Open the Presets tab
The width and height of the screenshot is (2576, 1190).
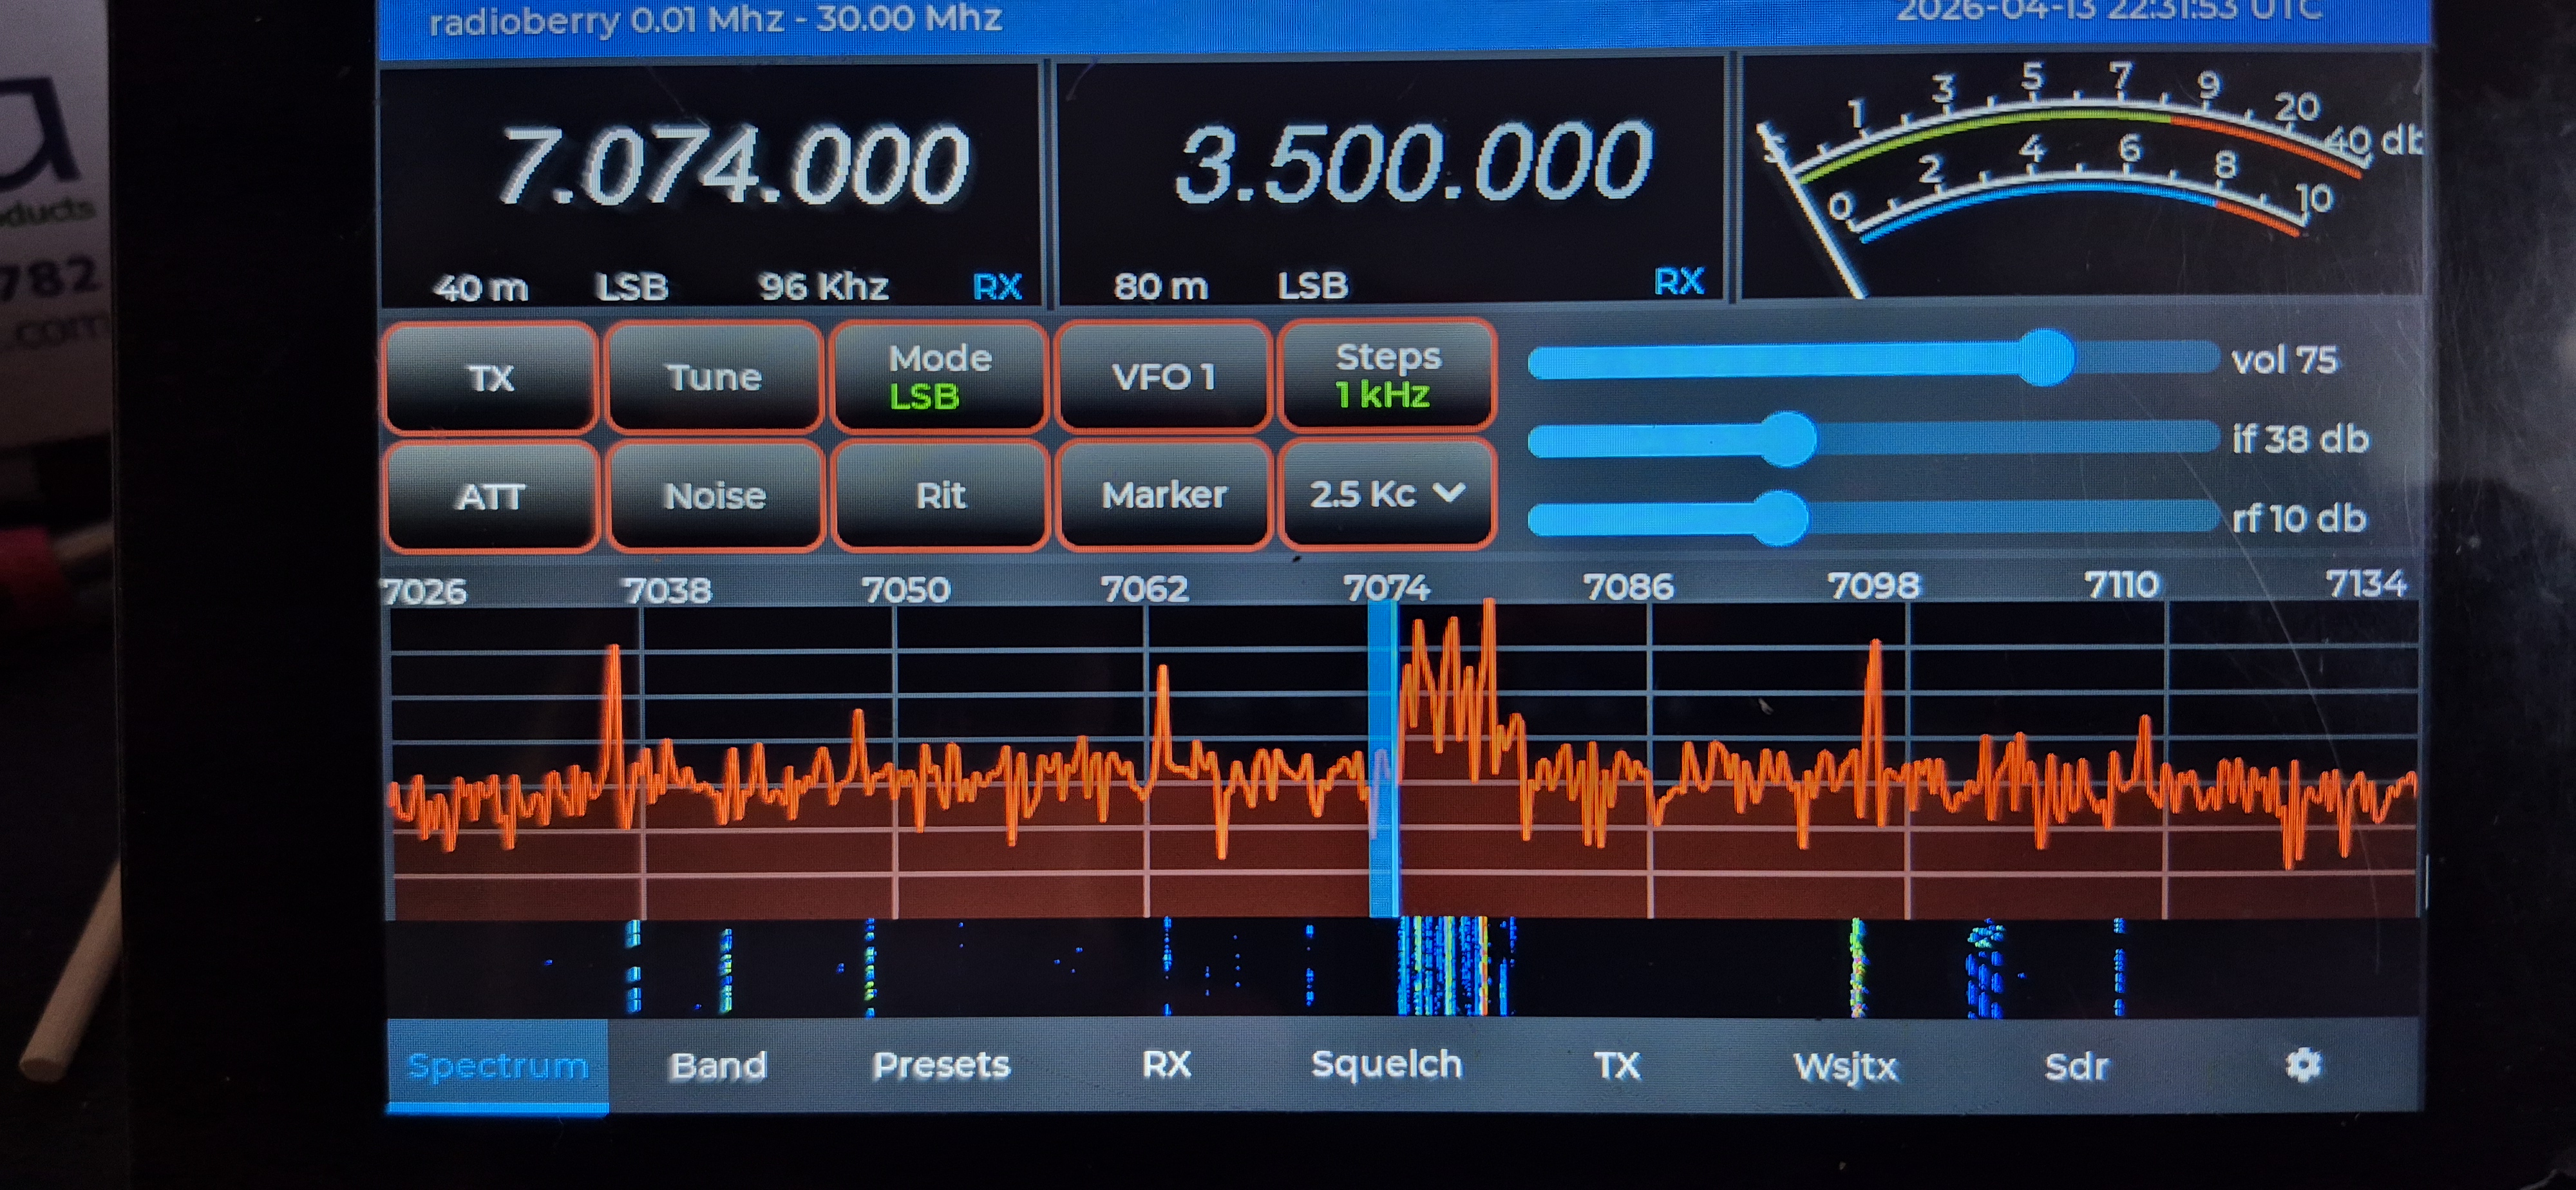pyautogui.click(x=941, y=1065)
